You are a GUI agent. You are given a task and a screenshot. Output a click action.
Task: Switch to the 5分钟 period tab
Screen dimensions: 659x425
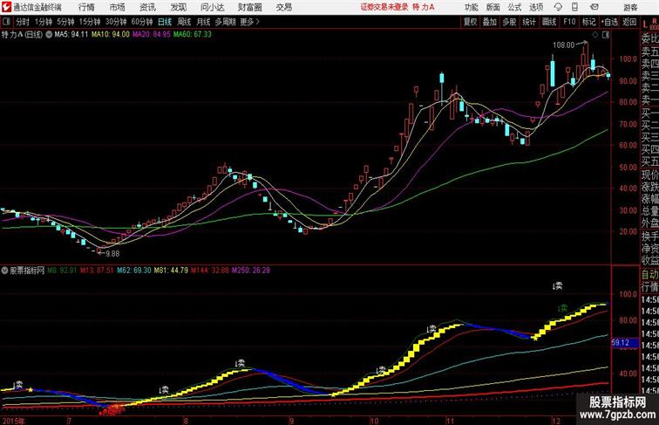click(x=65, y=22)
